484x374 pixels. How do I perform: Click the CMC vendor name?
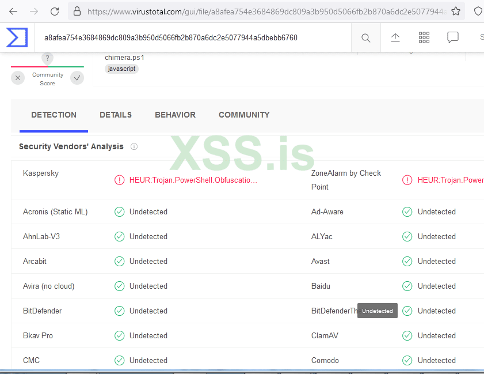31,360
